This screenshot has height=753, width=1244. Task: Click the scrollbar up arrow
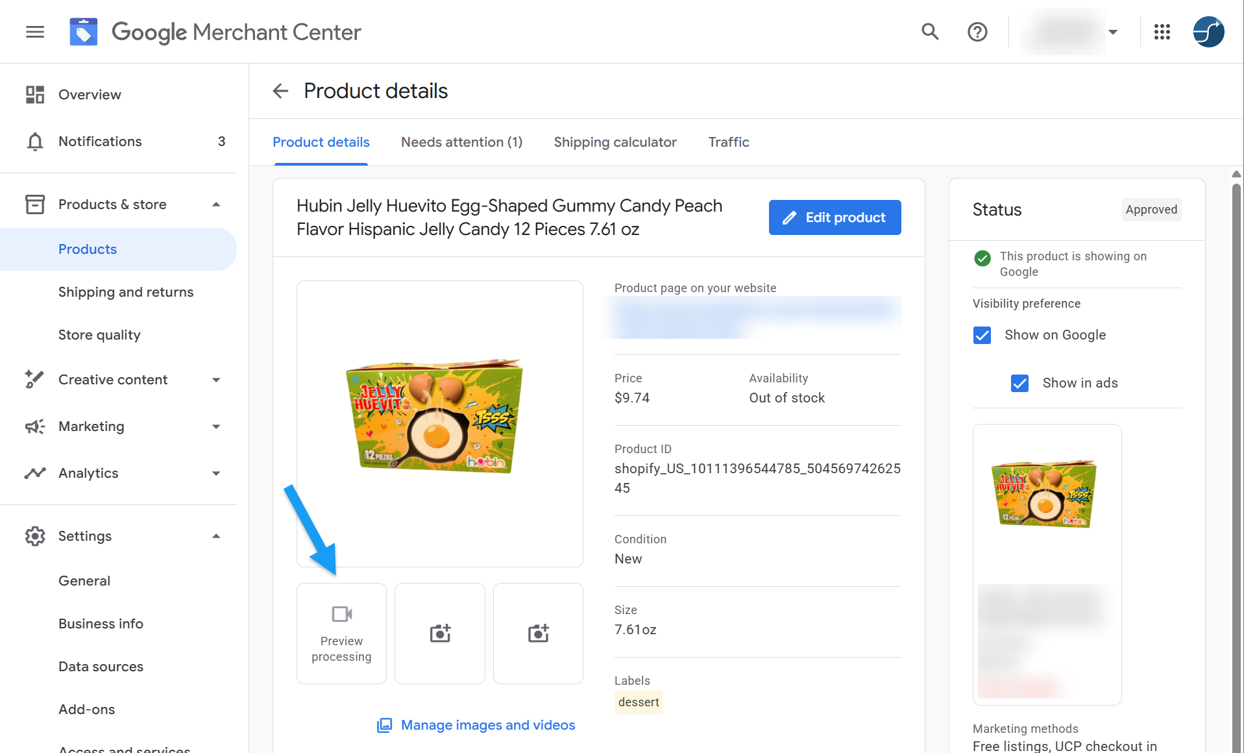(x=1236, y=174)
